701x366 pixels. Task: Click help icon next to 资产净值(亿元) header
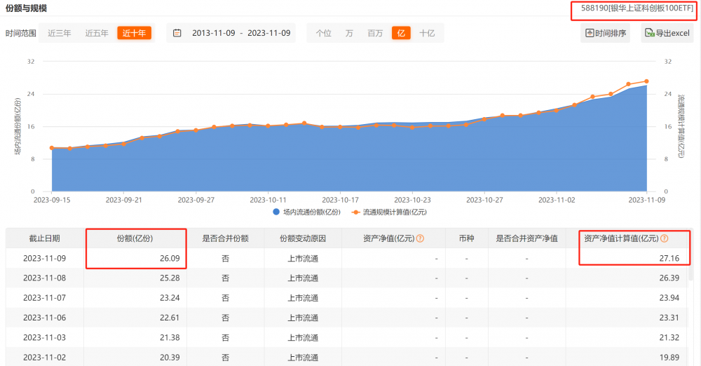[420, 238]
